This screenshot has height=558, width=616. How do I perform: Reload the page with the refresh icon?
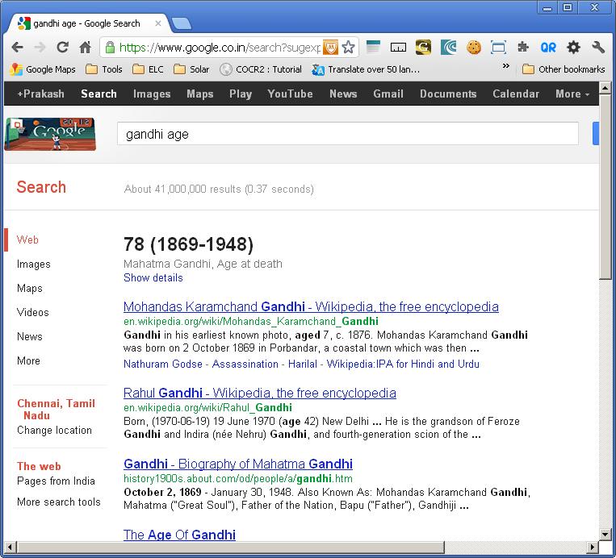pyautogui.click(x=62, y=48)
